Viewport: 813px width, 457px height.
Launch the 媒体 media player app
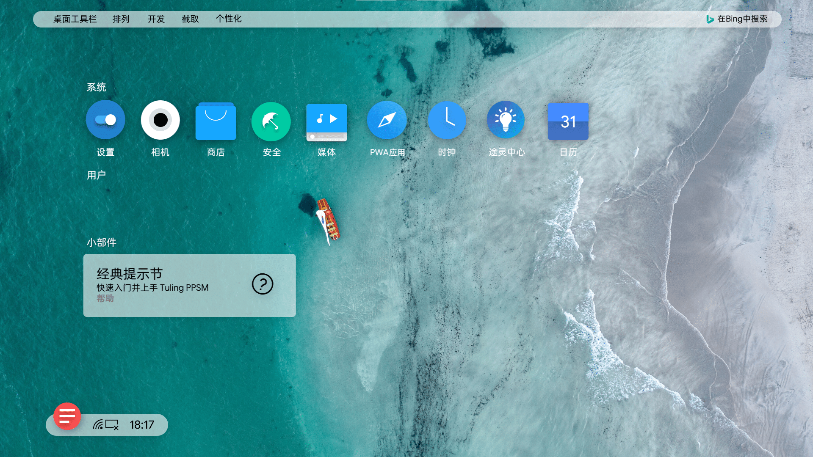click(326, 122)
